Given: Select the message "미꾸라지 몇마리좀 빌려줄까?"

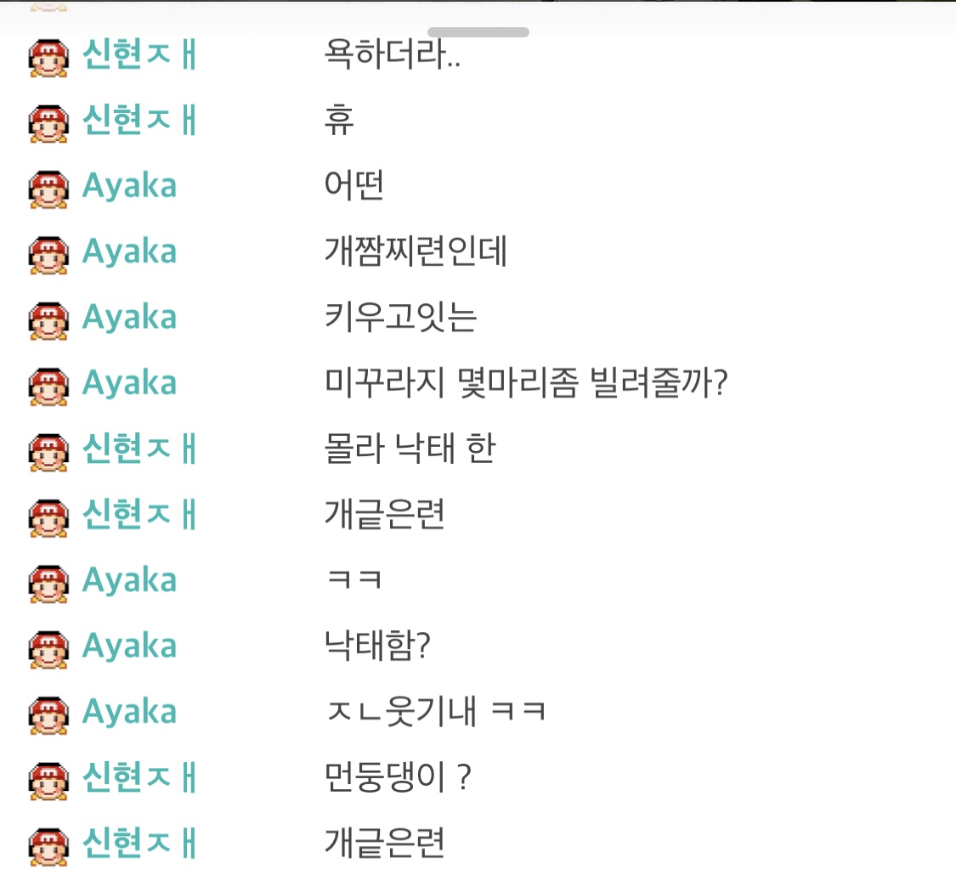Looking at the screenshot, I should pyautogui.click(x=528, y=383).
